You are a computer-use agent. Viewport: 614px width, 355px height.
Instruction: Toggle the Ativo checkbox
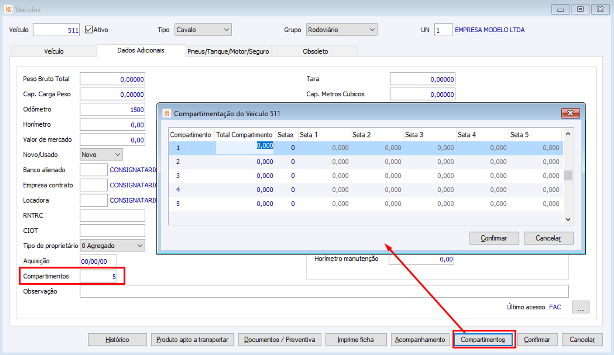[89, 30]
